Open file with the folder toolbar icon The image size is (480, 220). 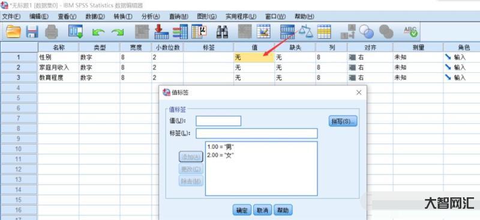[13, 32]
